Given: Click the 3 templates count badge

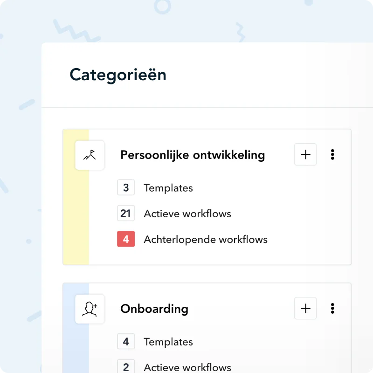Looking at the screenshot, I should [x=126, y=188].
